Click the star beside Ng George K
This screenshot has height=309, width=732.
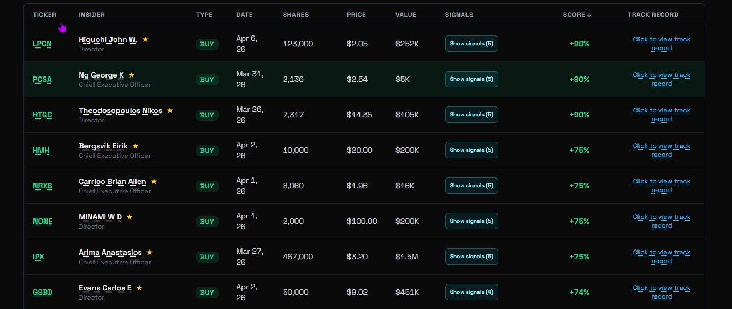coord(132,75)
